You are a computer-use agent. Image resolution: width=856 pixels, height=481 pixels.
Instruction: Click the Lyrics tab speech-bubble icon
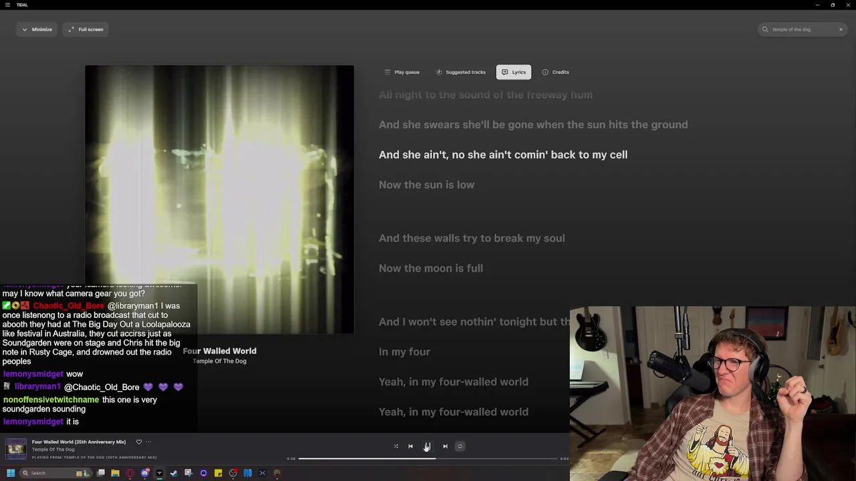505,72
